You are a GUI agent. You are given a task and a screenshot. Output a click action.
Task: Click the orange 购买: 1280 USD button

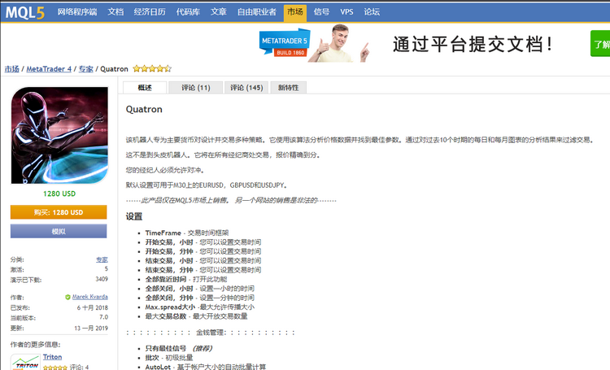point(59,212)
